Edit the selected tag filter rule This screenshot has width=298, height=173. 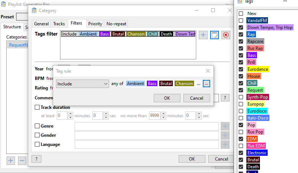pos(215,35)
